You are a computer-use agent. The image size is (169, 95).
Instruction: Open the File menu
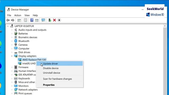click(x=9, y=15)
